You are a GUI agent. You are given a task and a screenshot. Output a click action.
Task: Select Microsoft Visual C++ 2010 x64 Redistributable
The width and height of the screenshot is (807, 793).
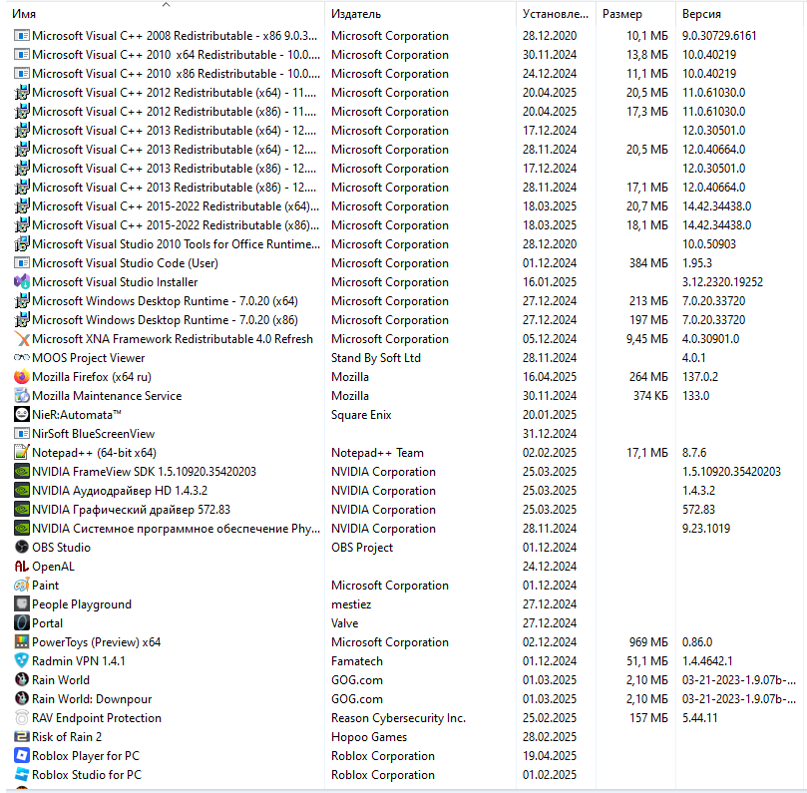point(405,55)
